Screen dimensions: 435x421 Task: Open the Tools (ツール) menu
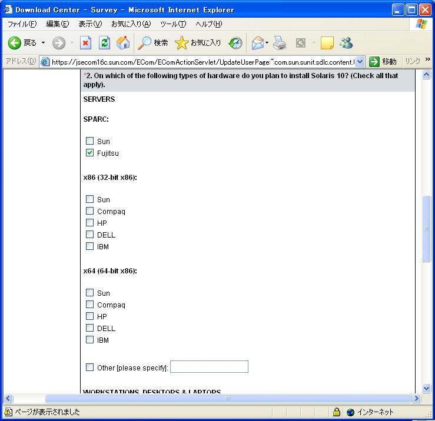173,24
